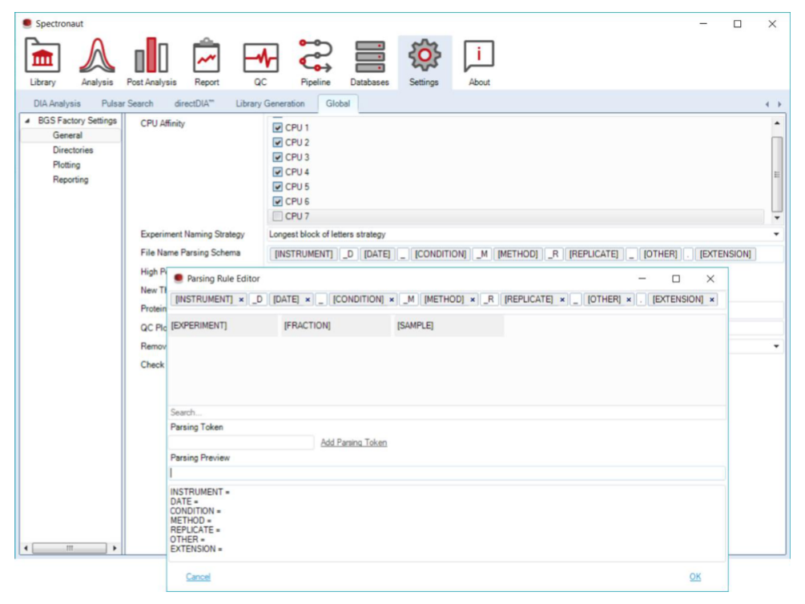The height and width of the screenshot is (604, 805).
Task: Open the About info icon
Action: (x=478, y=55)
